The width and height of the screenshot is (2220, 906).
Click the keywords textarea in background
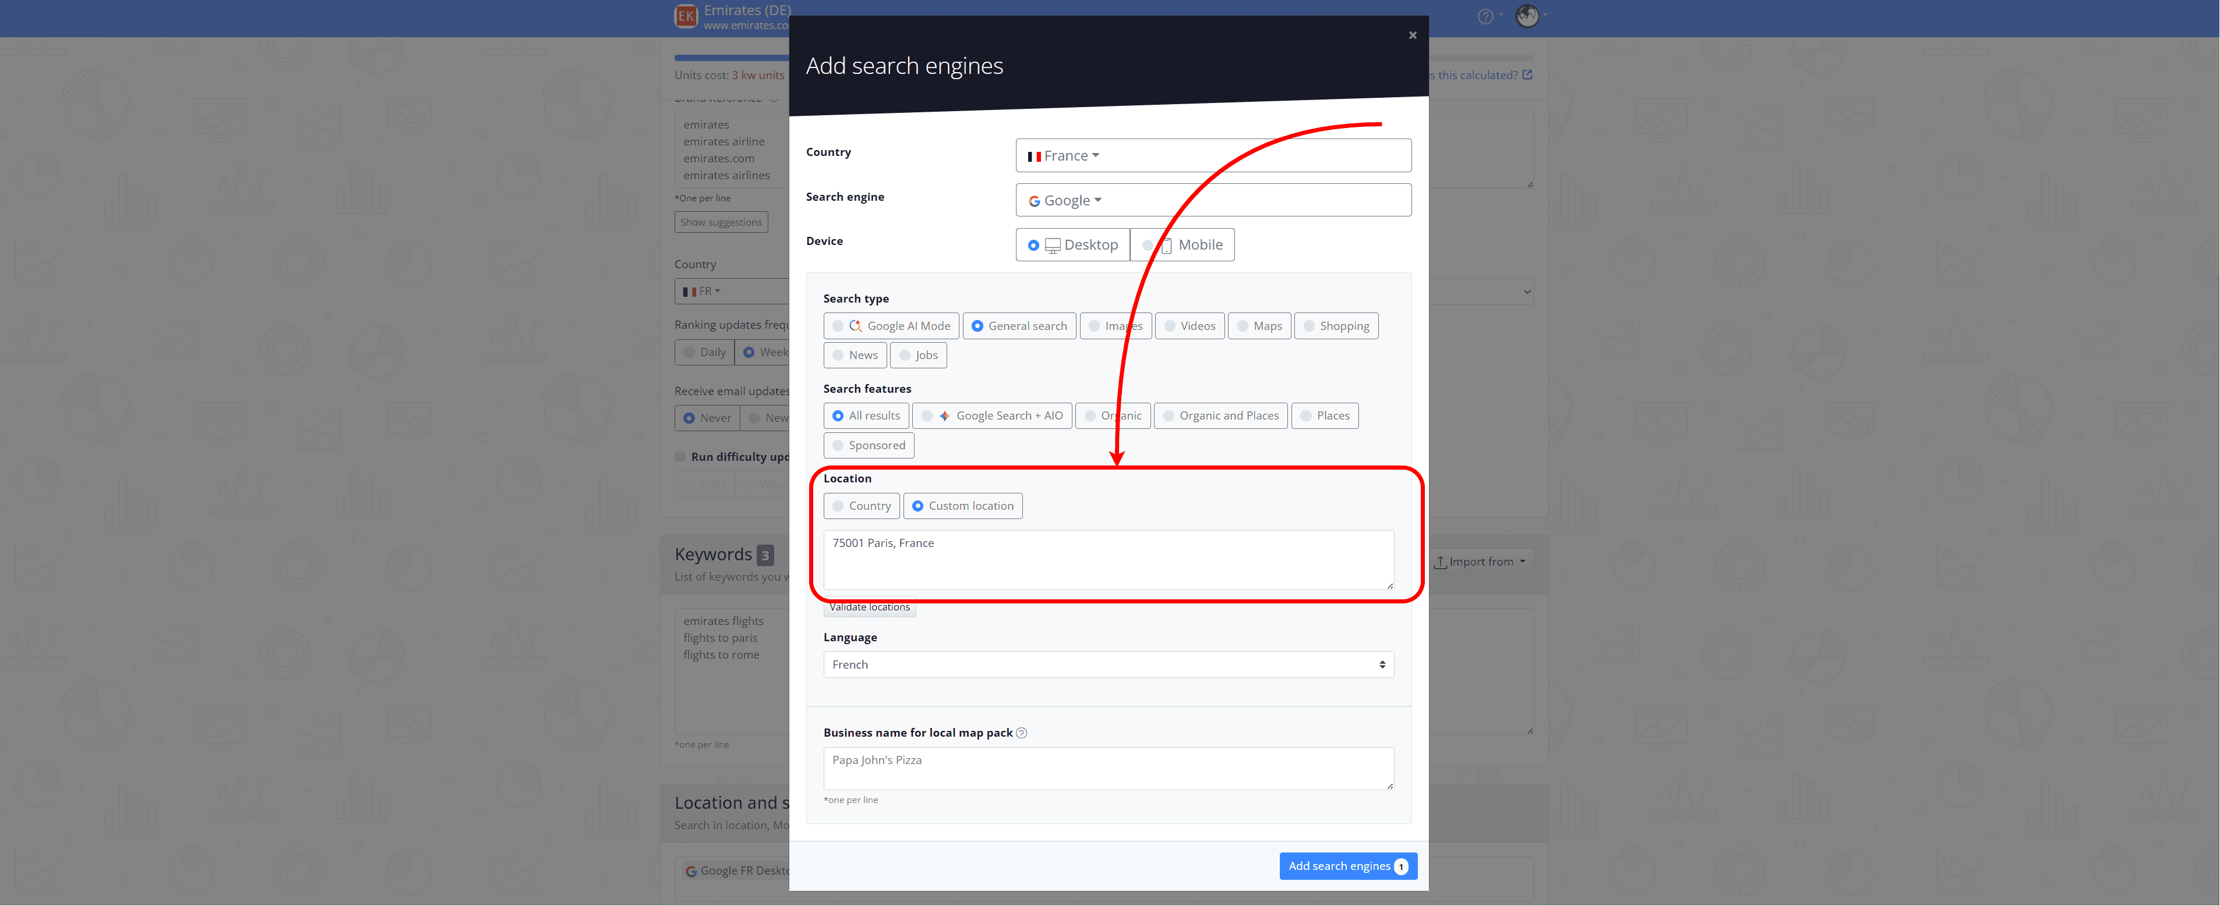pos(732,671)
